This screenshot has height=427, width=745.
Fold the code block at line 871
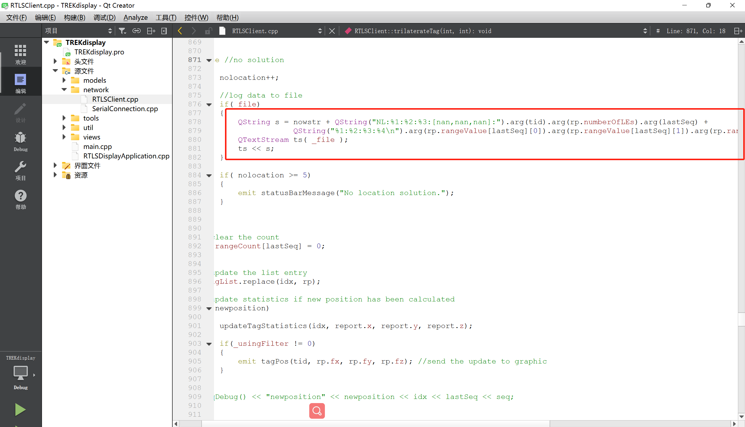click(209, 60)
